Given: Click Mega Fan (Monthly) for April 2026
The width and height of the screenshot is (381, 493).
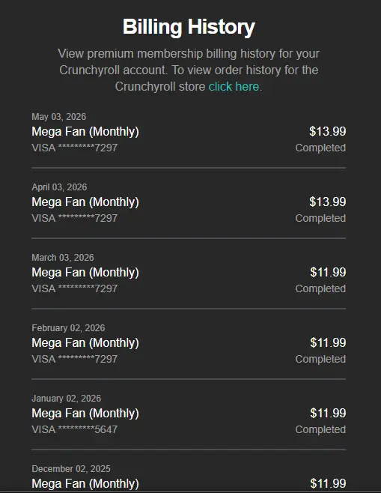Looking at the screenshot, I should [85, 202].
